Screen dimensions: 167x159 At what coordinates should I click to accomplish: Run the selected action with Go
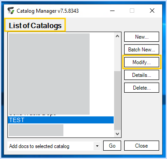tap(112, 146)
